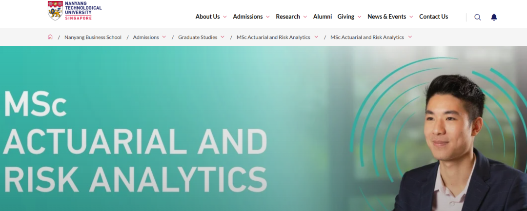Open the Graduate Studies breadcrumb link
The image size is (527, 211).
(198, 37)
